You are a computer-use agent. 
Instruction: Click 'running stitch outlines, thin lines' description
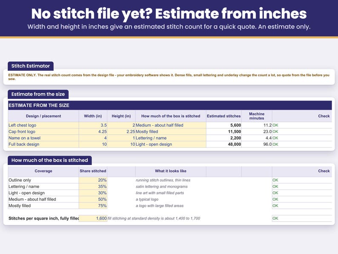pyautogui.click(x=163, y=180)
